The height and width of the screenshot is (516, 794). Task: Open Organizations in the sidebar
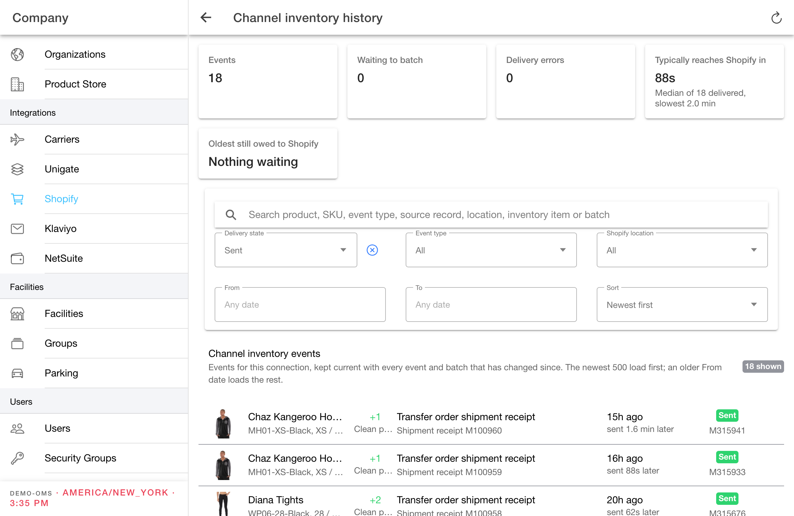pyautogui.click(x=94, y=54)
